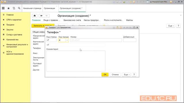
Task: Open Еще menu in Телефон dialog
Action: pyautogui.click(x=126, y=74)
